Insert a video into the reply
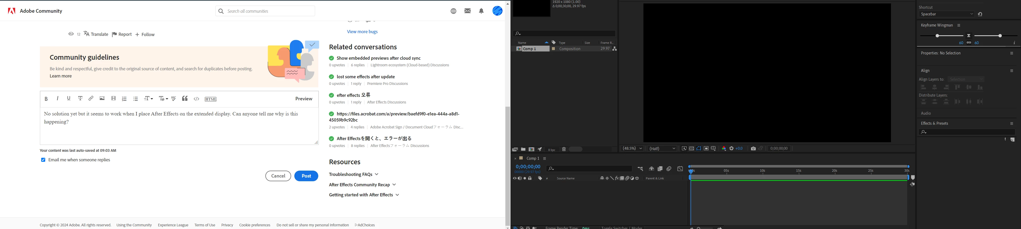This screenshot has height=229, width=1021. pyautogui.click(x=114, y=98)
